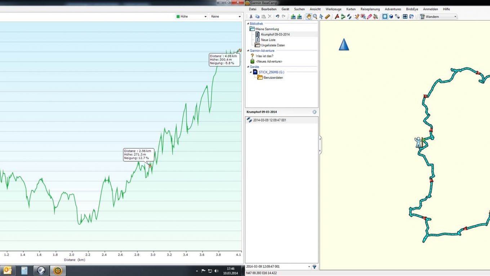Click the Cut scissors icon in BaseCamp toolbar
Viewport: 490px width, 276px height.
(251, 17)
